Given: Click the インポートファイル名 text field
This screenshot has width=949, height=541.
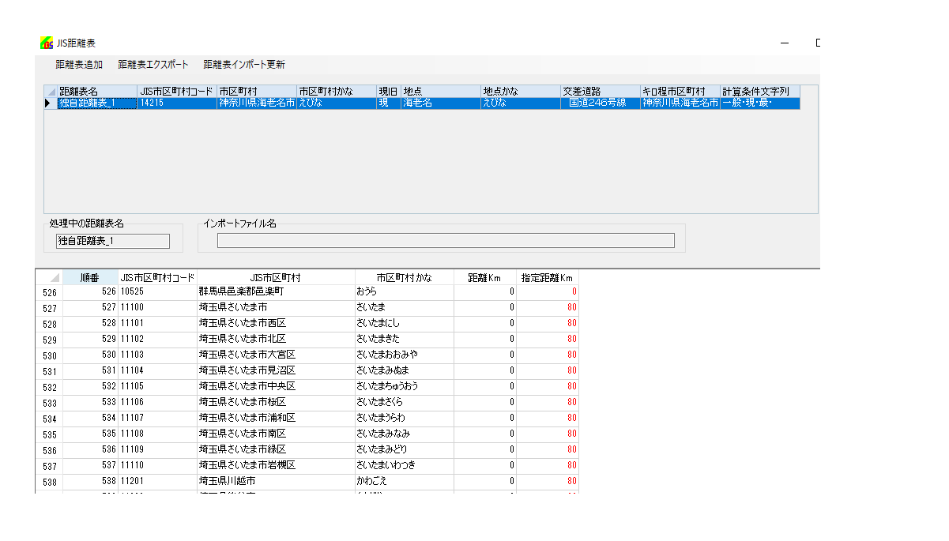Looking at the screenshot, I should click(446, 241).
